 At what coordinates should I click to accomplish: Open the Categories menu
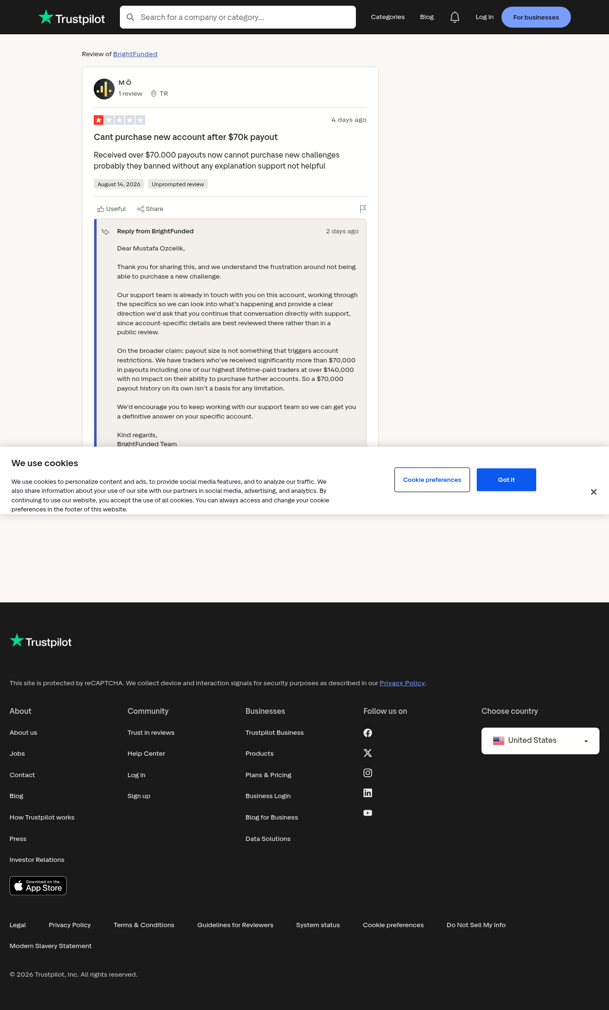click(388, 17)
